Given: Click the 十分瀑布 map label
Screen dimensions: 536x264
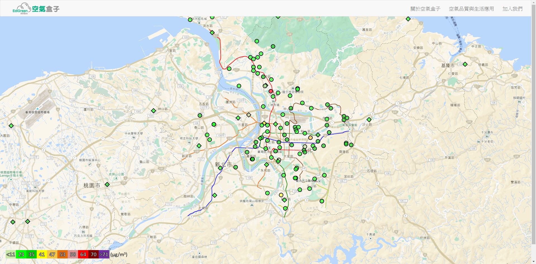Looking at the screenshot, I should [487, 132].
